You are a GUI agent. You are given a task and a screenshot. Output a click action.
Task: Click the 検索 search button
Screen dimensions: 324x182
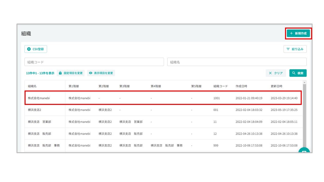298,73
